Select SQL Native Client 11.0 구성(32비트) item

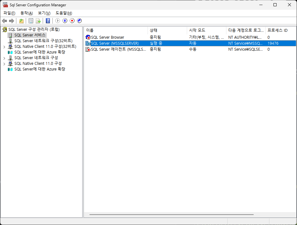click(x=45, y=47)
